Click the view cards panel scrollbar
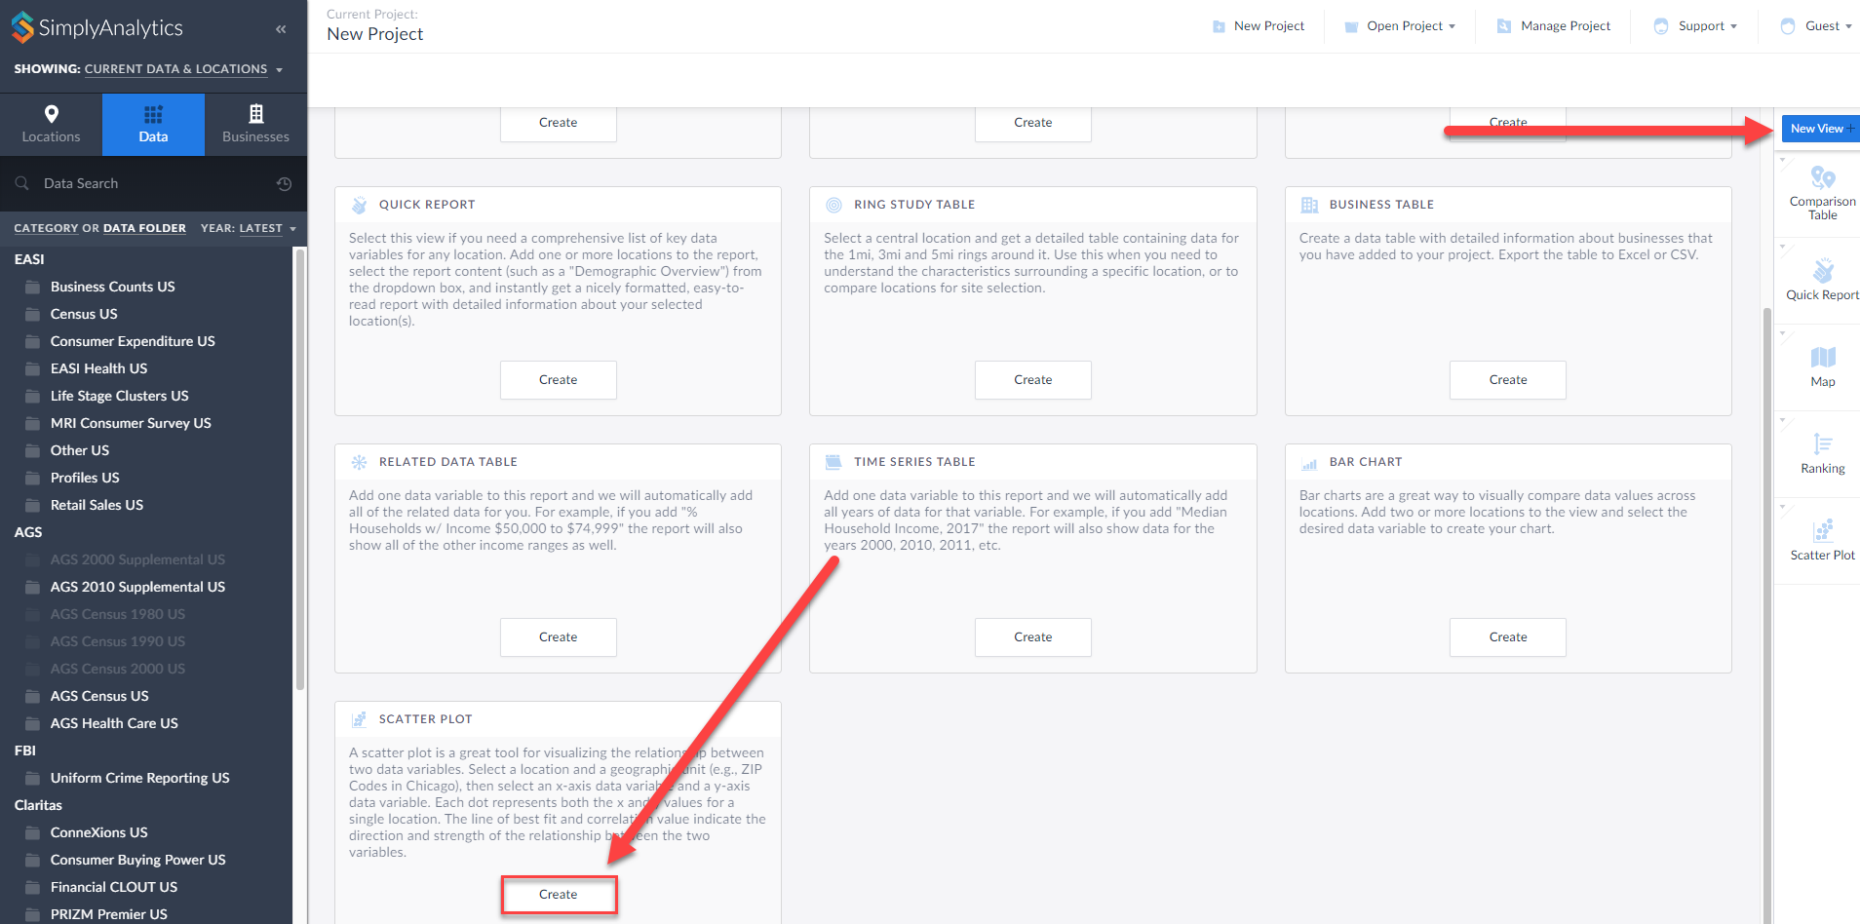Screen dimensions: 1860x924 pyautogui.click(x=1767, y=614)
